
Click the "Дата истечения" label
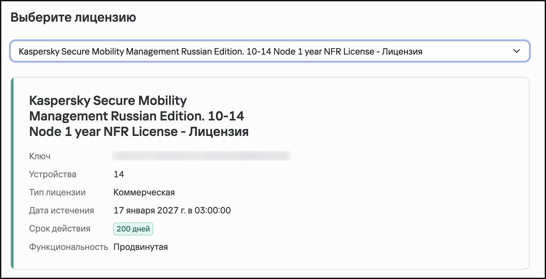click(x=62, y=211)
